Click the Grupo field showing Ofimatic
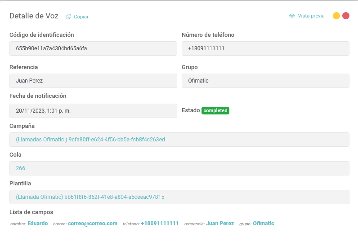This screenshot has height=241, width=358. tap(265, 81)
